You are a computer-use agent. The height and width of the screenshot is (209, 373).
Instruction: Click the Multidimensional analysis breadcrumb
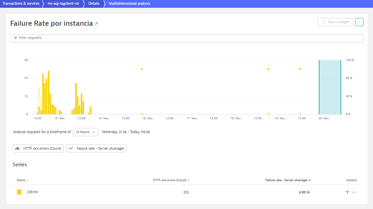[129, 4]
